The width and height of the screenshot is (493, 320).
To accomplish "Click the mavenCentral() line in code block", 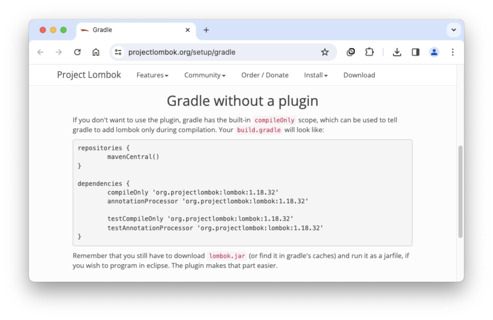I will (133, 157).
